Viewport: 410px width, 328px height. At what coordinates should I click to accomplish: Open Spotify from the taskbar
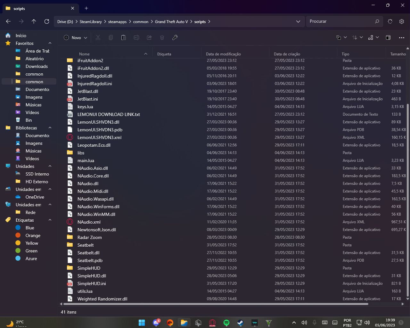click(x=226, y=323)
